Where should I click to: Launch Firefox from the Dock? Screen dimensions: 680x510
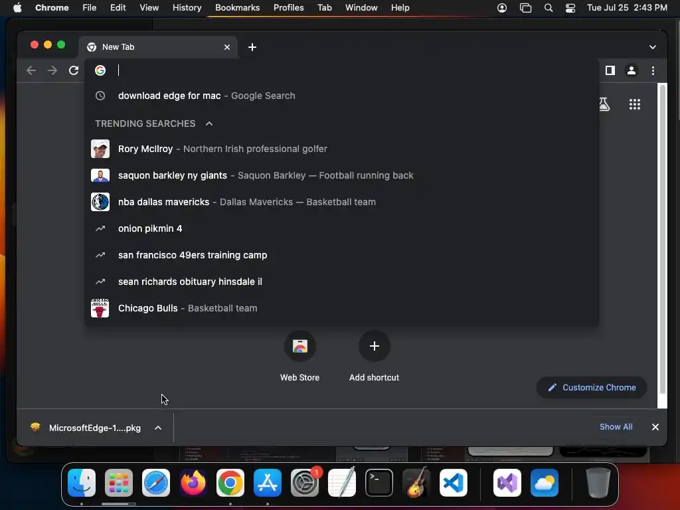[x=193, y=483]
